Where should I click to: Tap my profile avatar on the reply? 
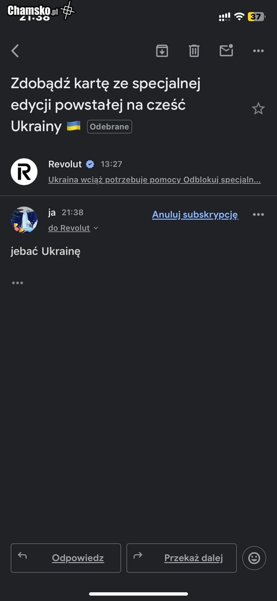[24, 220]
